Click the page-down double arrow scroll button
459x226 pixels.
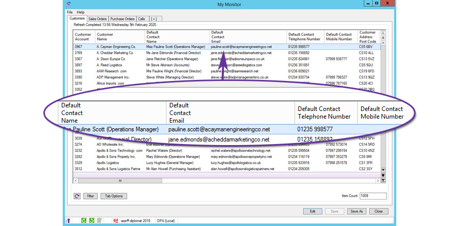click(x=383, y=175)
